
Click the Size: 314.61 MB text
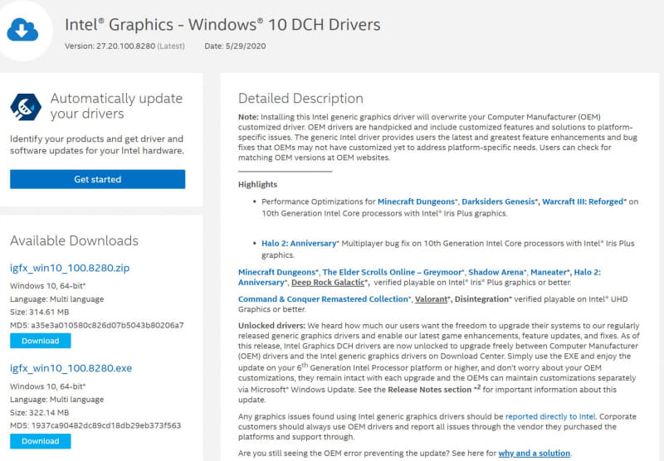pos(39,312)
